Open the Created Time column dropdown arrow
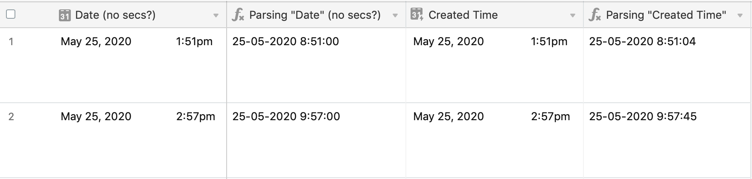 573,16
